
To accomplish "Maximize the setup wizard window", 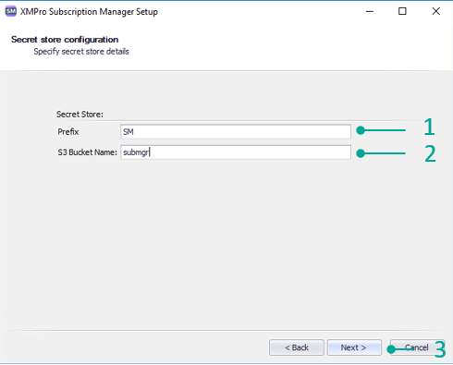I will 402,11.
